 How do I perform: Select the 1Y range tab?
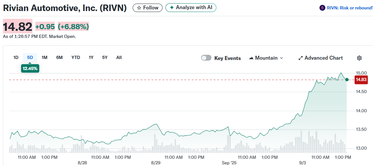[x=91, y=58]
